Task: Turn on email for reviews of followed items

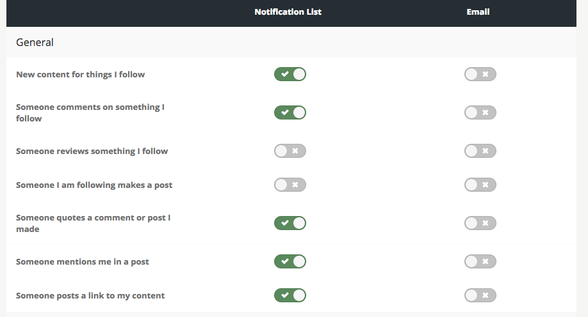Action: 480,151
